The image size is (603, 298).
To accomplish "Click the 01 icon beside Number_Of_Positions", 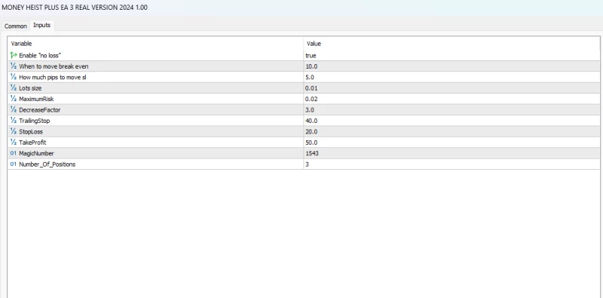I will coord(14,164).
